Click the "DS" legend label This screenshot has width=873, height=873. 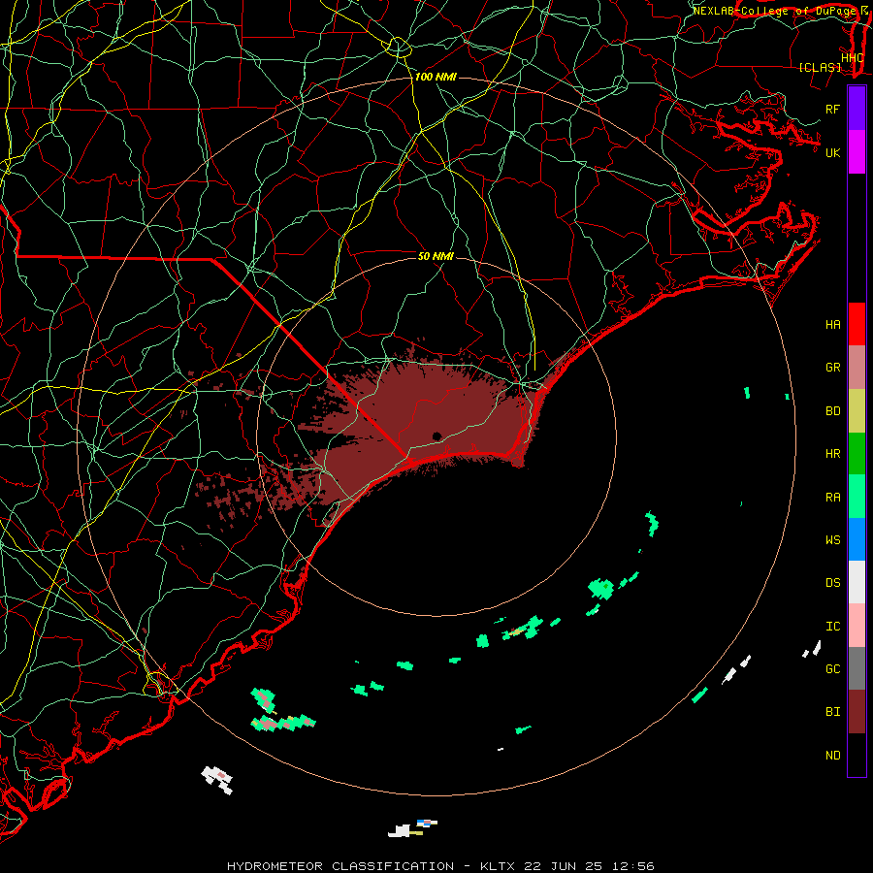pos(833,583)
